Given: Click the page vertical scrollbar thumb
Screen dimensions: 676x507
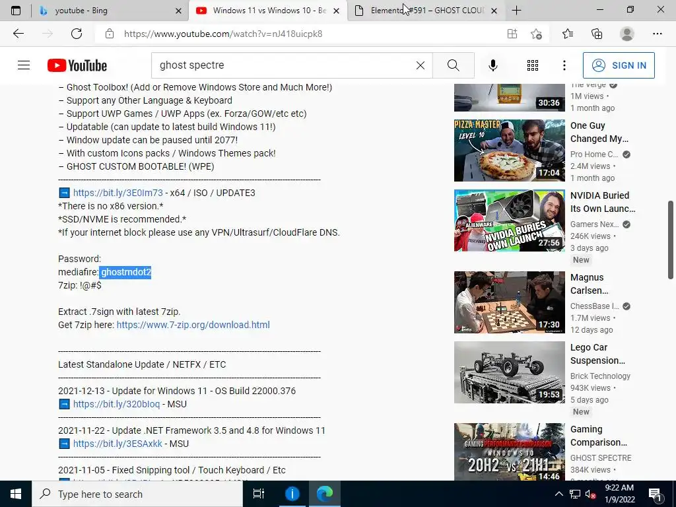Looking at the screenshot, I should pyautogui.click(x=671, y=240).
